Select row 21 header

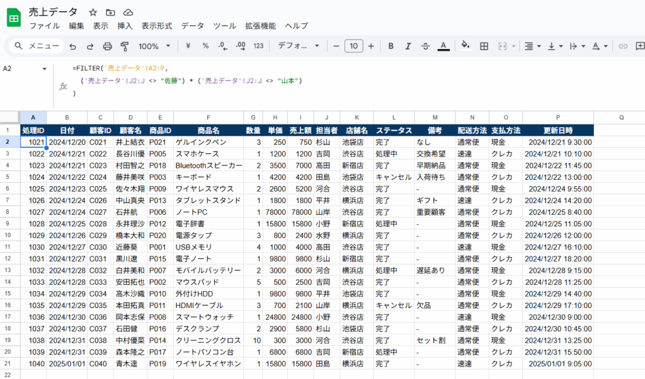click(x=10, y=364)
